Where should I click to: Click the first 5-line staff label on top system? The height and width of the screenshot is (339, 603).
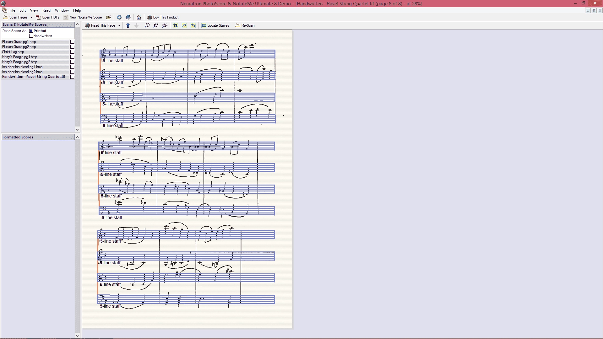[x=113, y=61]
